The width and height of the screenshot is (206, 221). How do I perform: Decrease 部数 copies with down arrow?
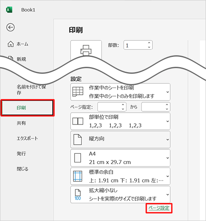click(149, 47)
